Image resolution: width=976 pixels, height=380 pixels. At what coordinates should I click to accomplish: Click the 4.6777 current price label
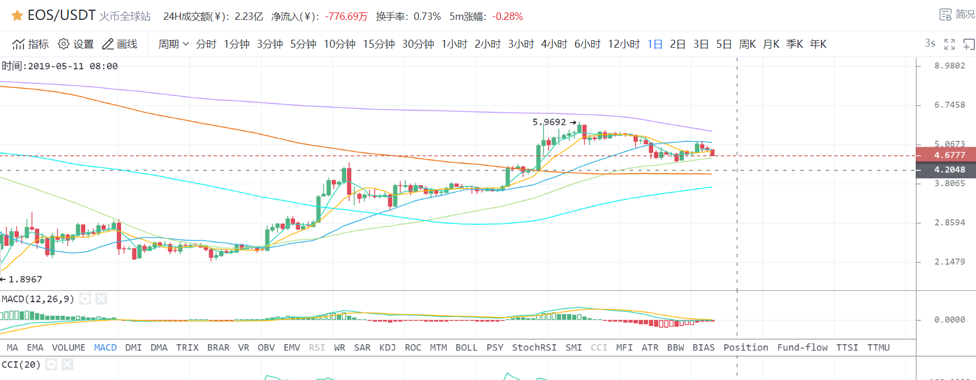tap(949, 155)
